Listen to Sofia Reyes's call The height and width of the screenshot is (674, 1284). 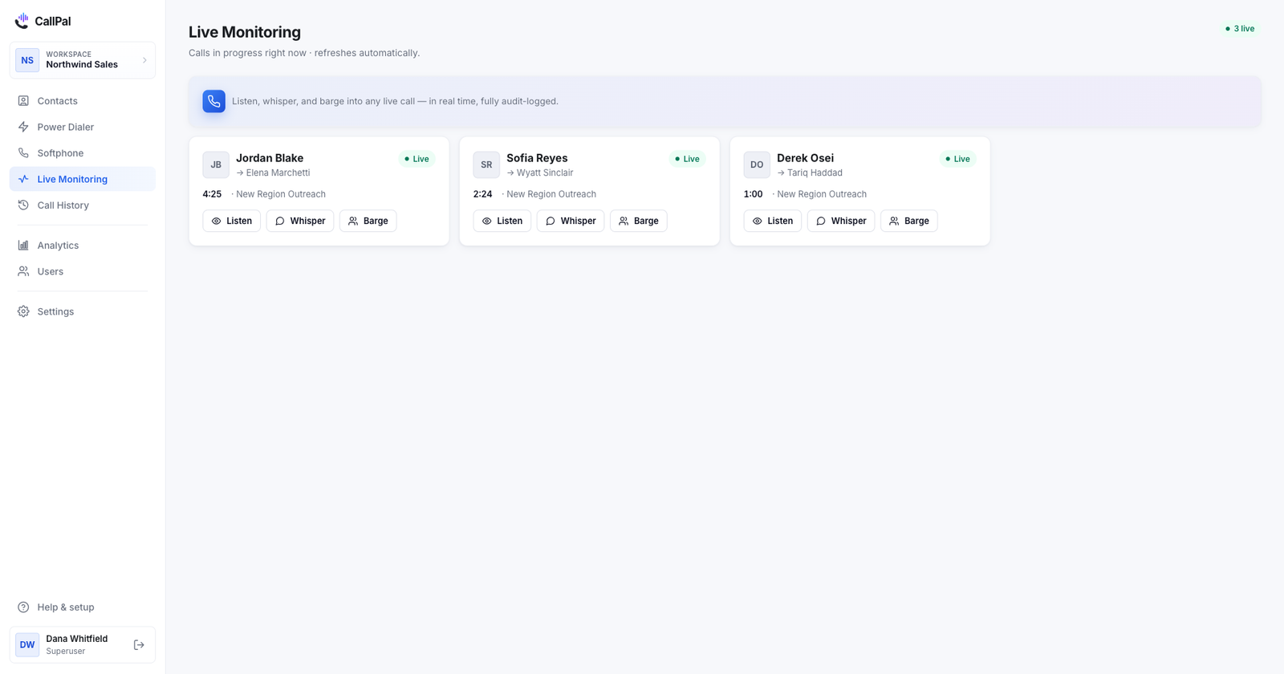point(502,221)
